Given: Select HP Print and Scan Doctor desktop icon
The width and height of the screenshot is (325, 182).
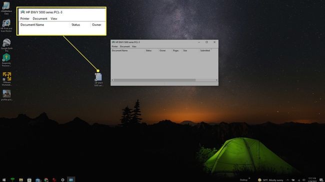Looking at the screenshot, I should point(6,25).
